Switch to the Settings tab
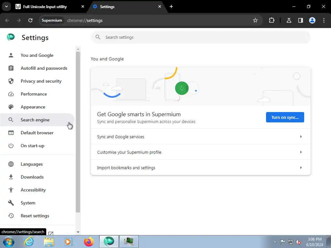The height and width of the screenshot is (248, 331). (127, 6)
